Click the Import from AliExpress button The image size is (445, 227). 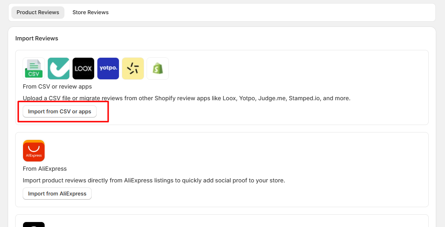57,194
